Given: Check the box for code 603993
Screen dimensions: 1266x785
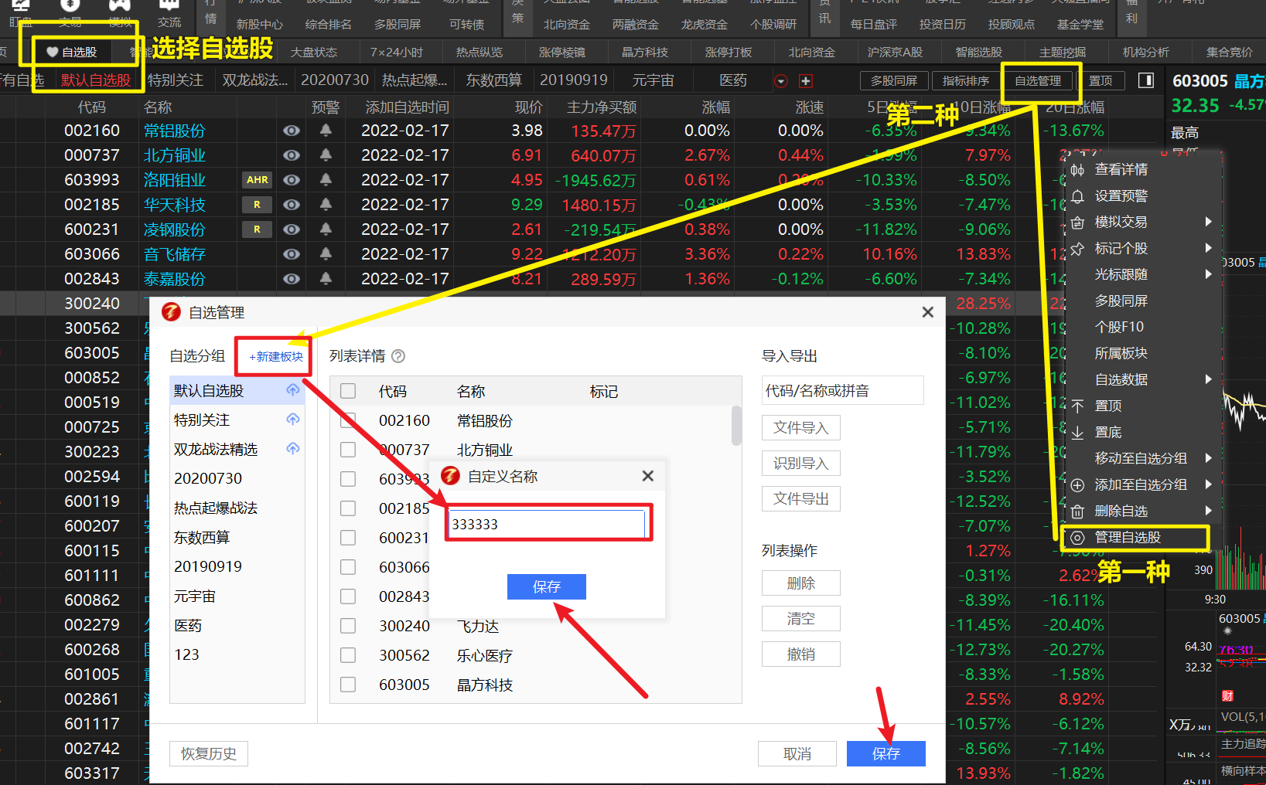Looking at the screenshot, I should click(x=348, y=479).
